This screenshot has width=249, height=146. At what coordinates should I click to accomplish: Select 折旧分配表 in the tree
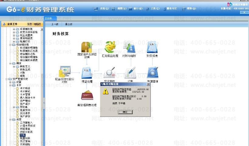coord(26,132)
